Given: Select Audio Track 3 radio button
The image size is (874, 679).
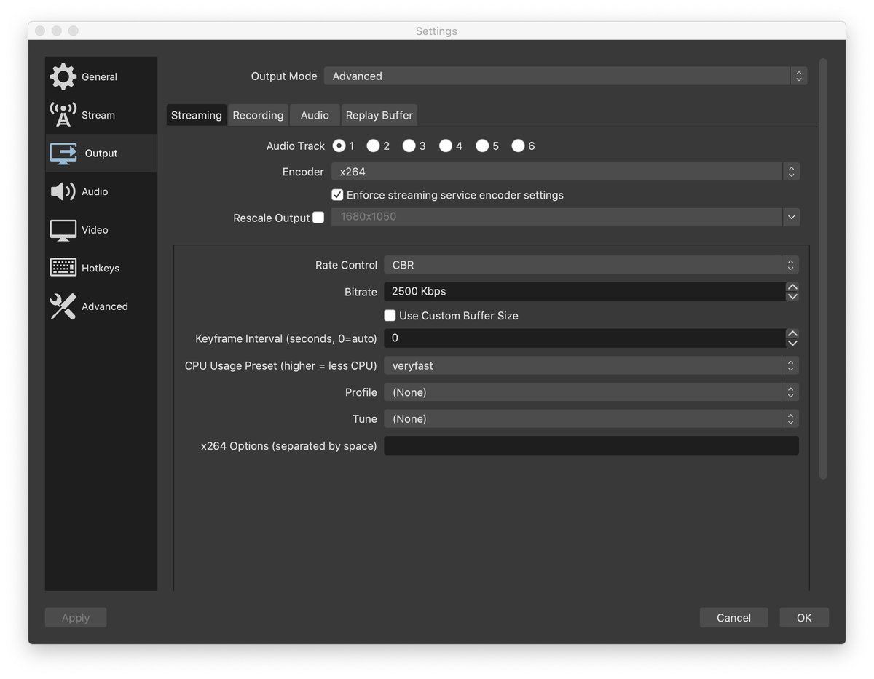Looking at the screenshot, I should click(x=409, y=146).
